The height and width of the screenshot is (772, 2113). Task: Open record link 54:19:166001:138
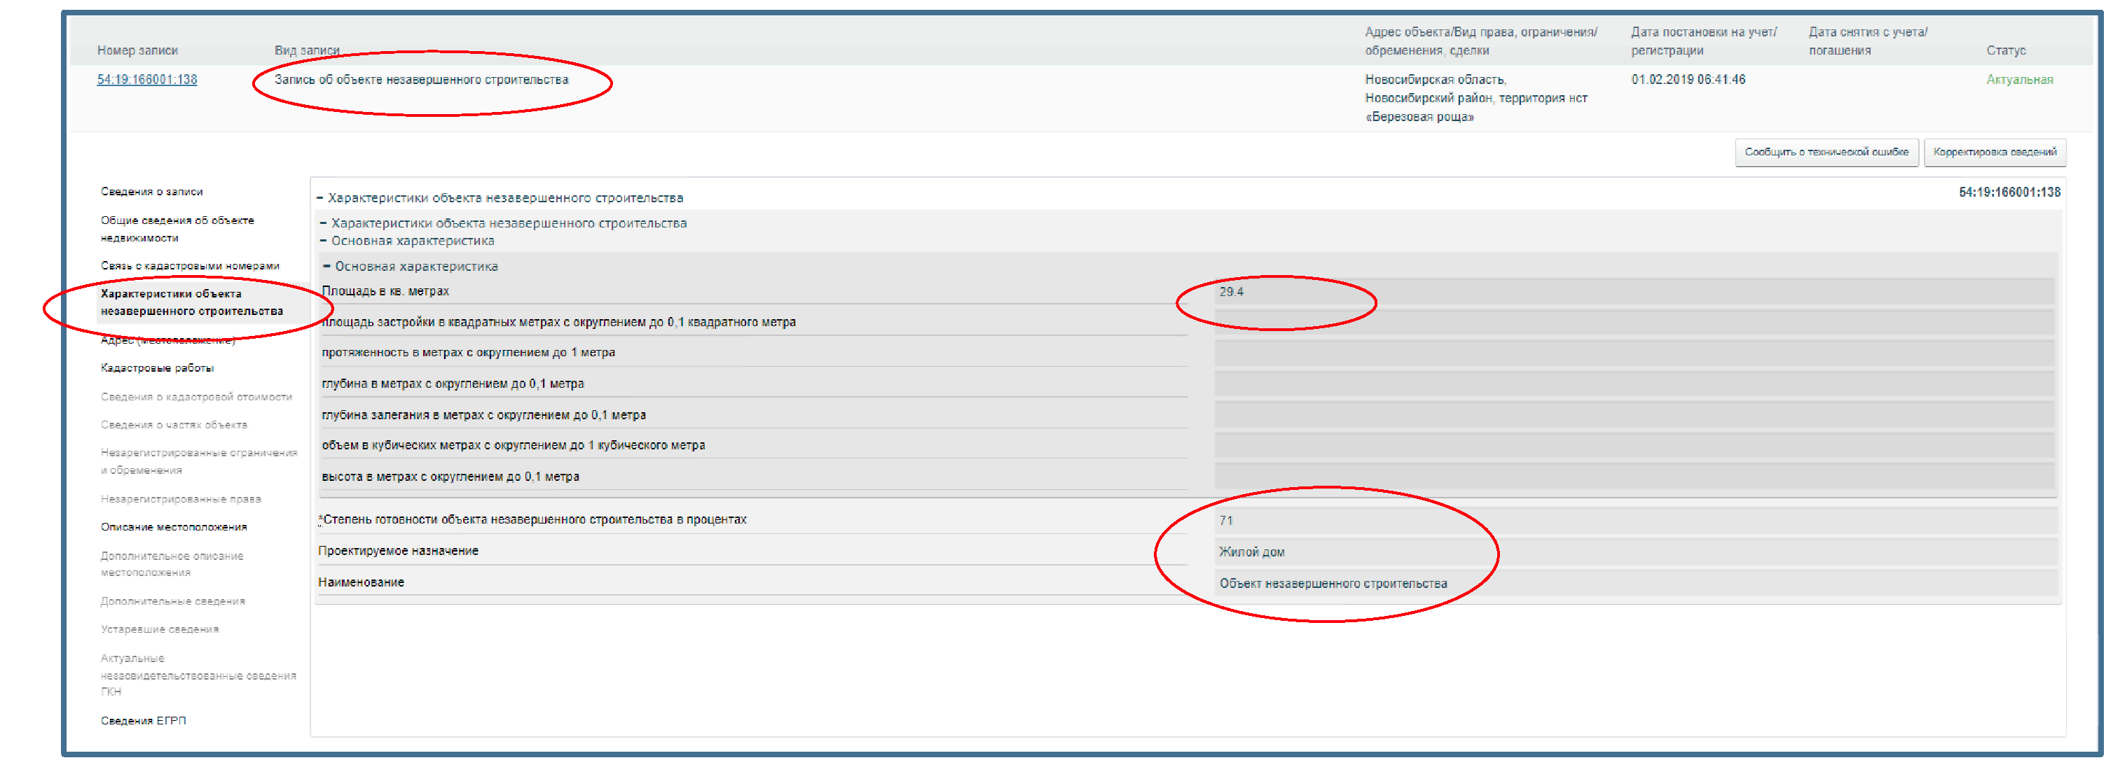point(147,80)
